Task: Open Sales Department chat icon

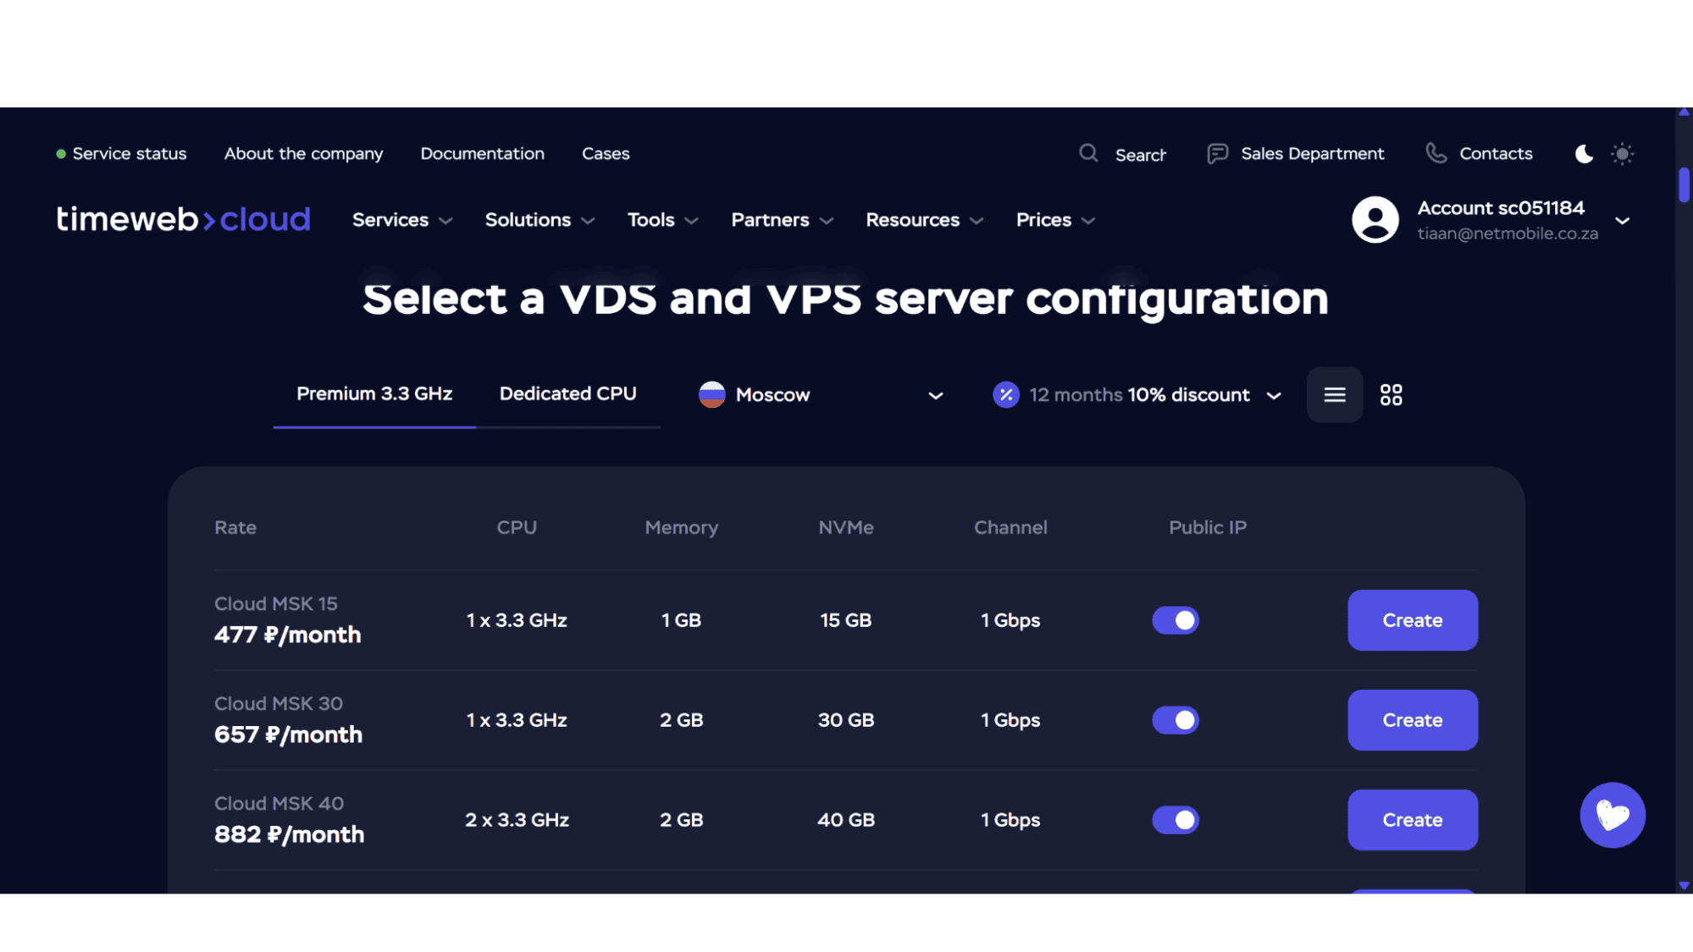Action: coord(1217,153)
